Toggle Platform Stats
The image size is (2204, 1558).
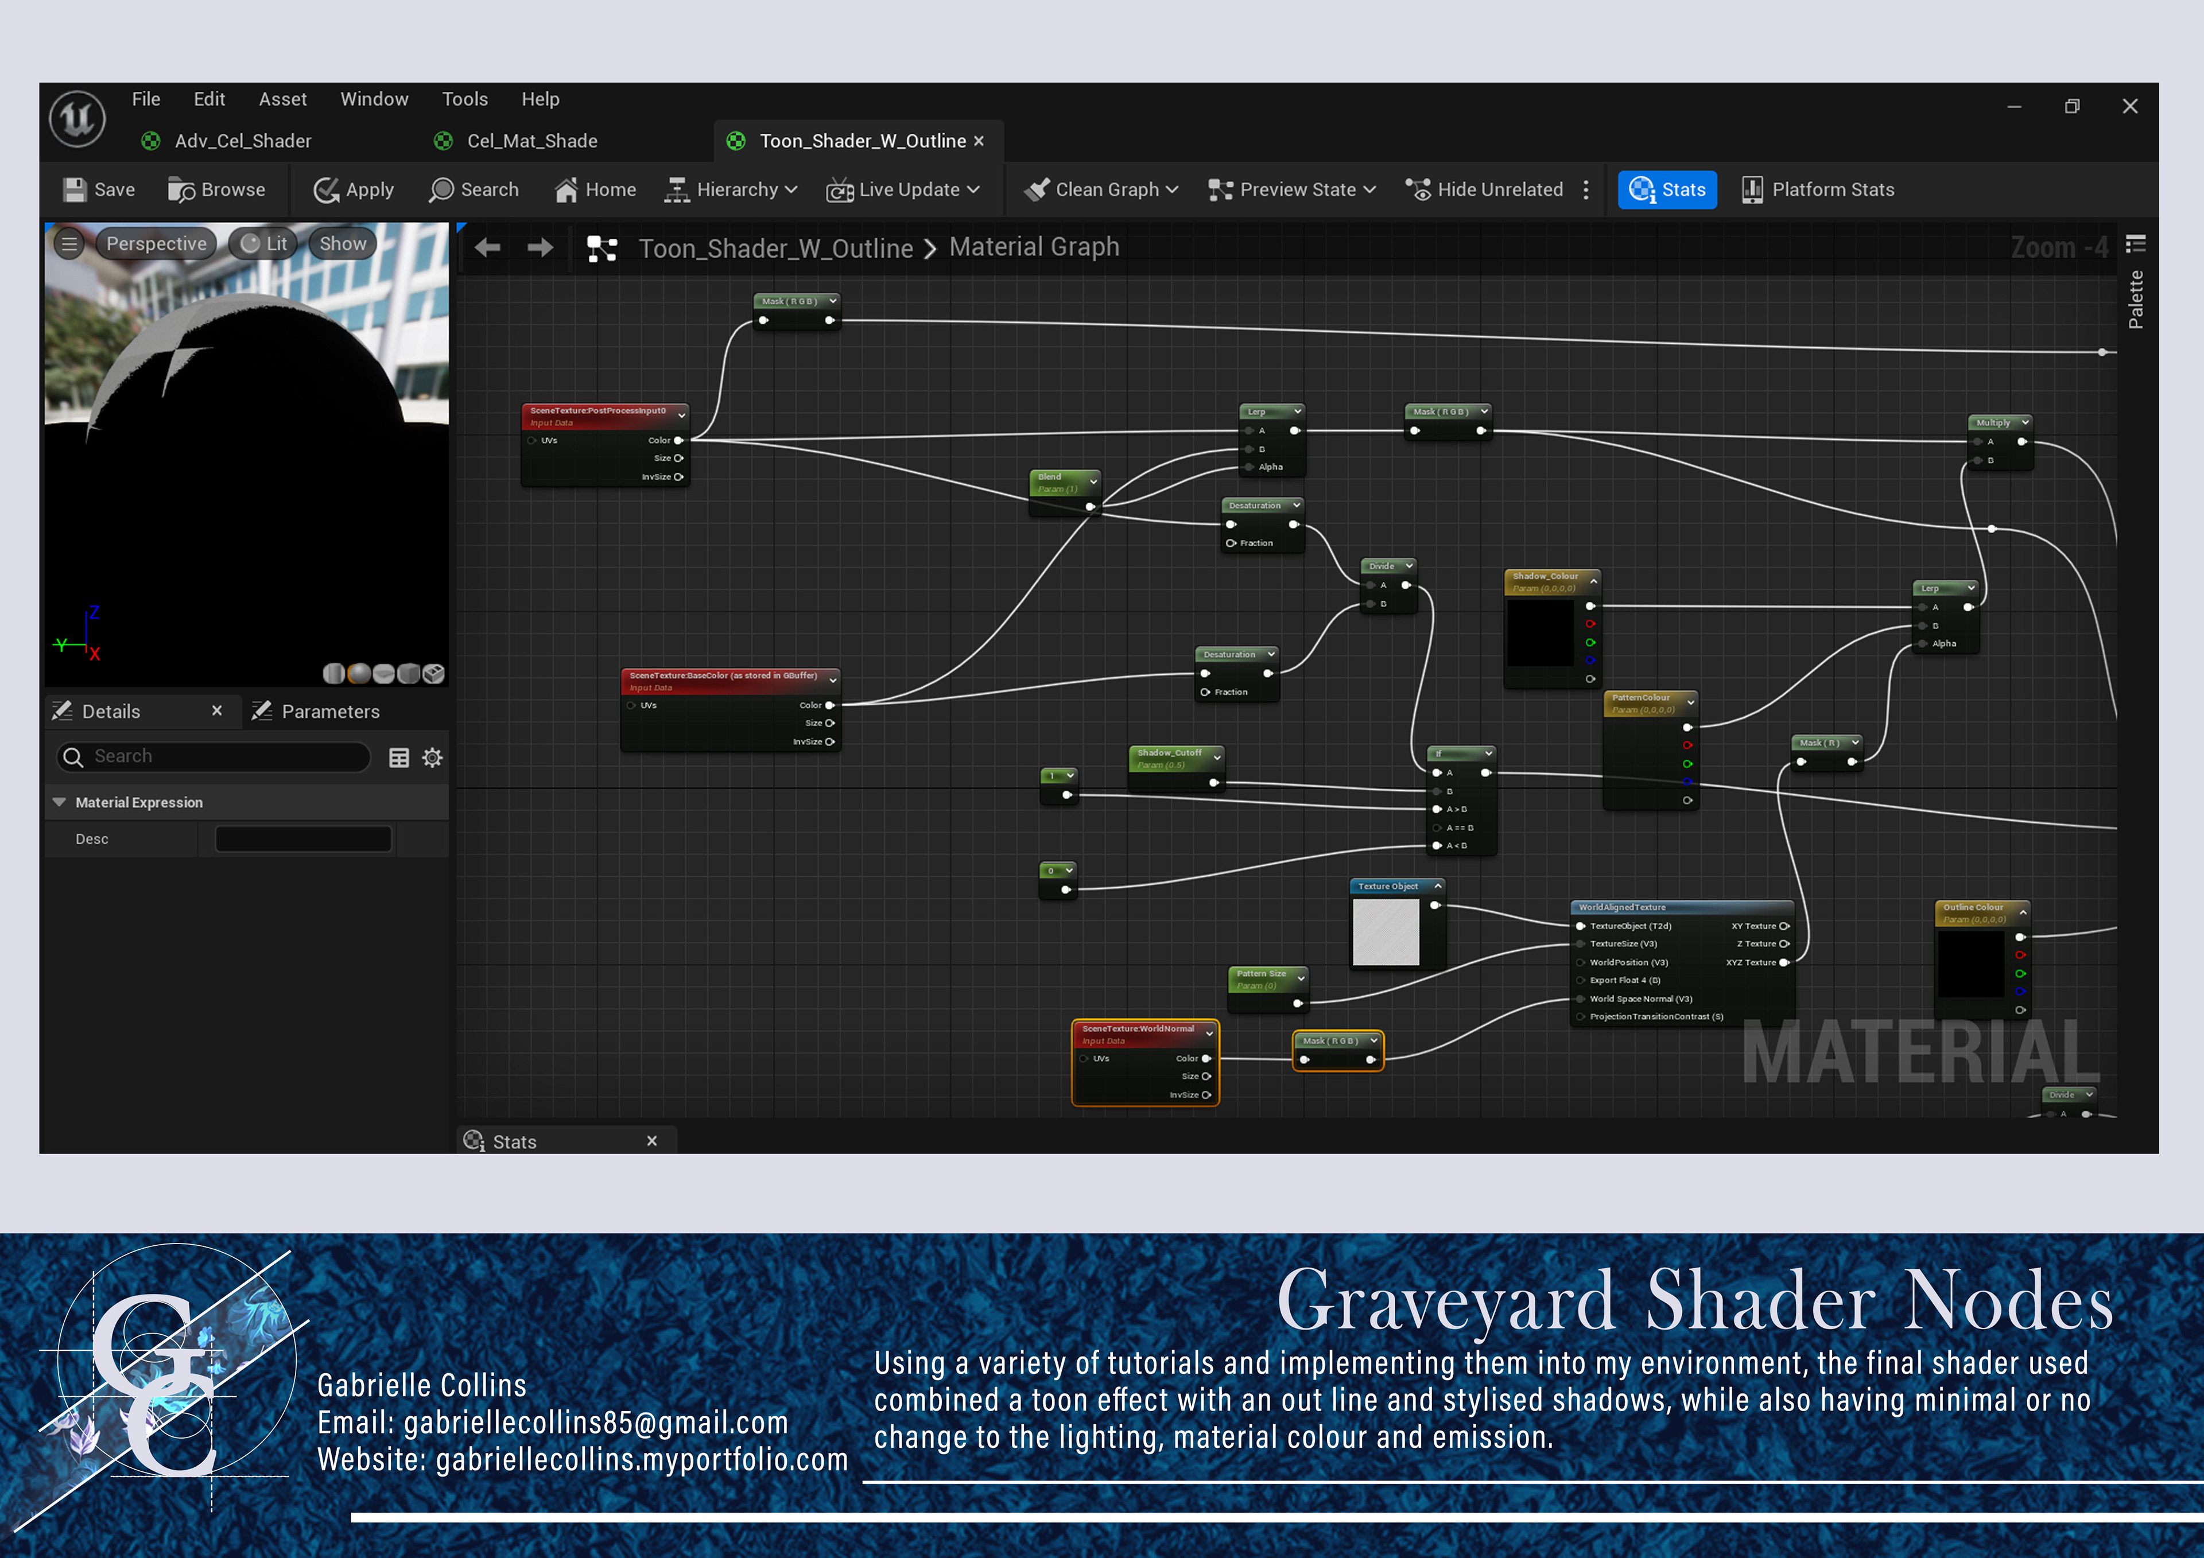pos(1818,190)
